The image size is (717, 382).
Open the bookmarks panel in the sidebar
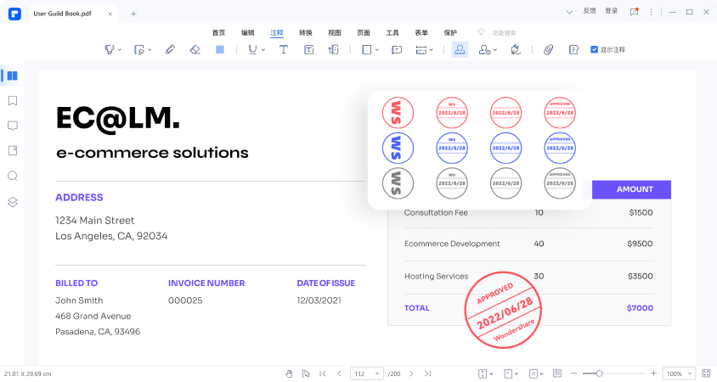click(x=12, y=101)
